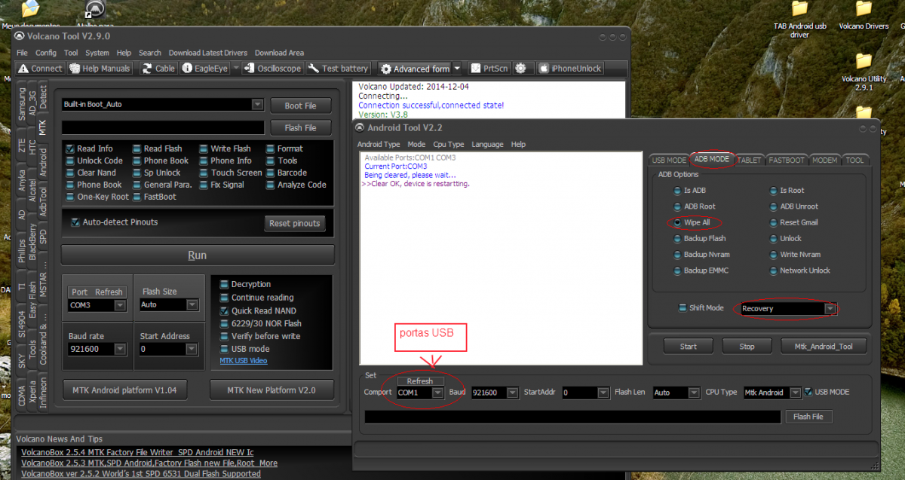Image resolution: width=905 pixels, height=480 pixels.
Task: Open the Android Type menu
Action: (379, 144)
